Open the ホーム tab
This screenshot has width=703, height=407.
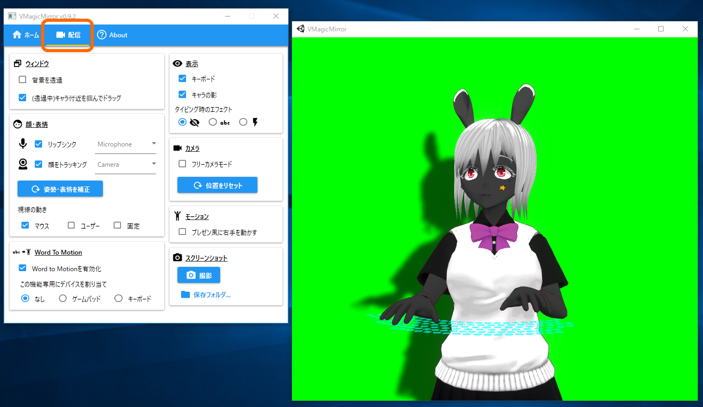pyautogui.click(x=26, y=35)
